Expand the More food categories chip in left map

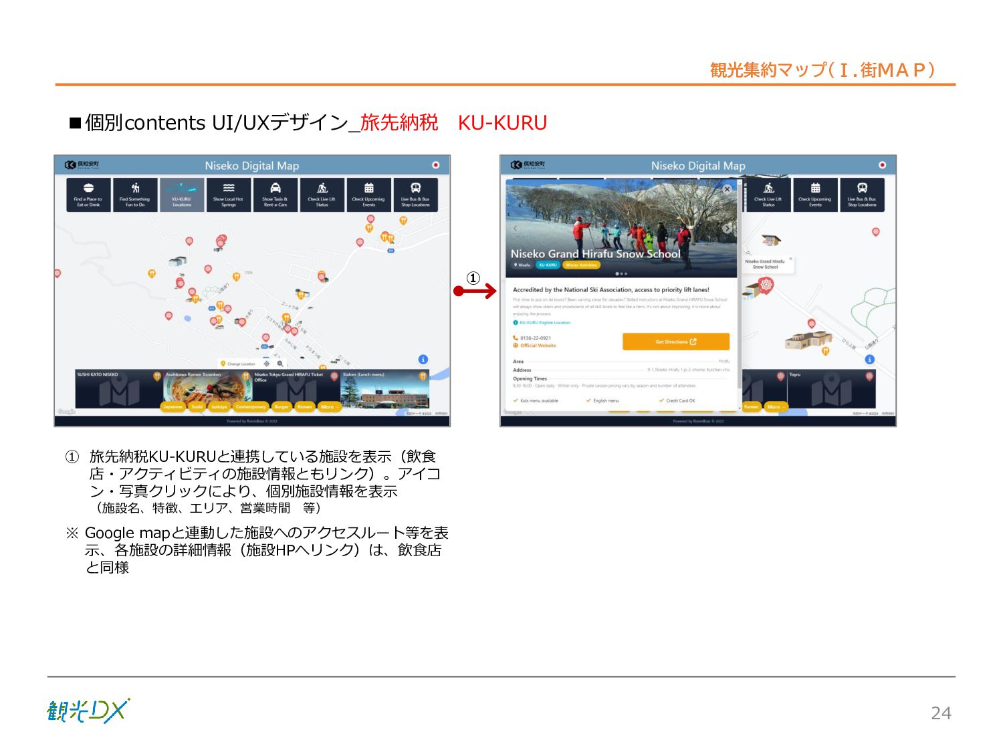(x=328, y=406)
